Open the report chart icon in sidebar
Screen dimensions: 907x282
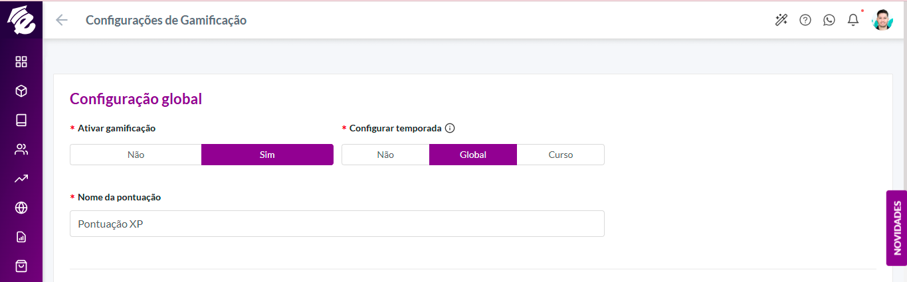pos(21,237)
